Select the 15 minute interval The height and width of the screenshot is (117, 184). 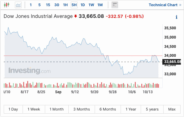tap(48, 5)
